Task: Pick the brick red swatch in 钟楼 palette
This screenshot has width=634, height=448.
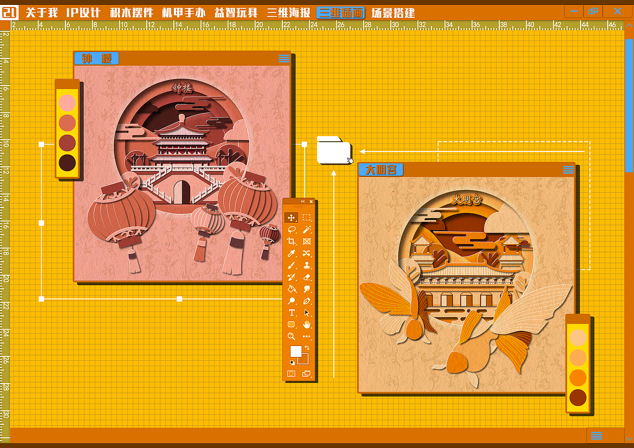Action: pos(67,143)
